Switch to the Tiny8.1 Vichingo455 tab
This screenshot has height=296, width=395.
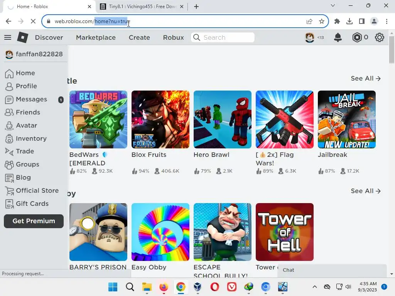coord(142,7)
